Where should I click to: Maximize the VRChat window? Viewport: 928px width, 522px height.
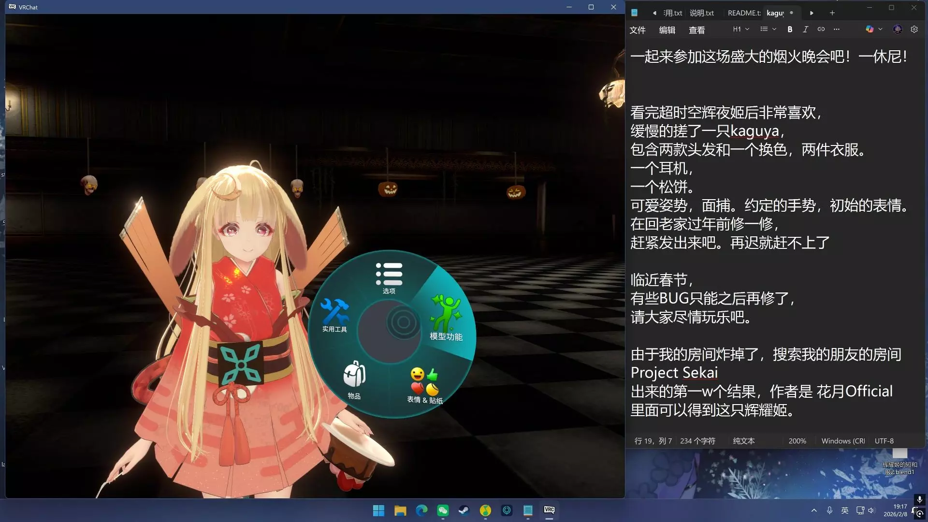(591, 7)
